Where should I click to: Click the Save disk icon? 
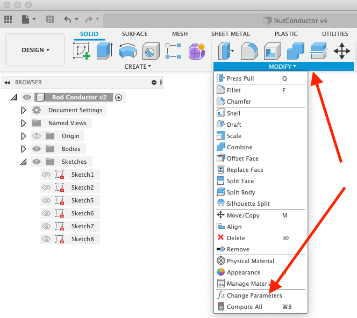tap(50, 19)
